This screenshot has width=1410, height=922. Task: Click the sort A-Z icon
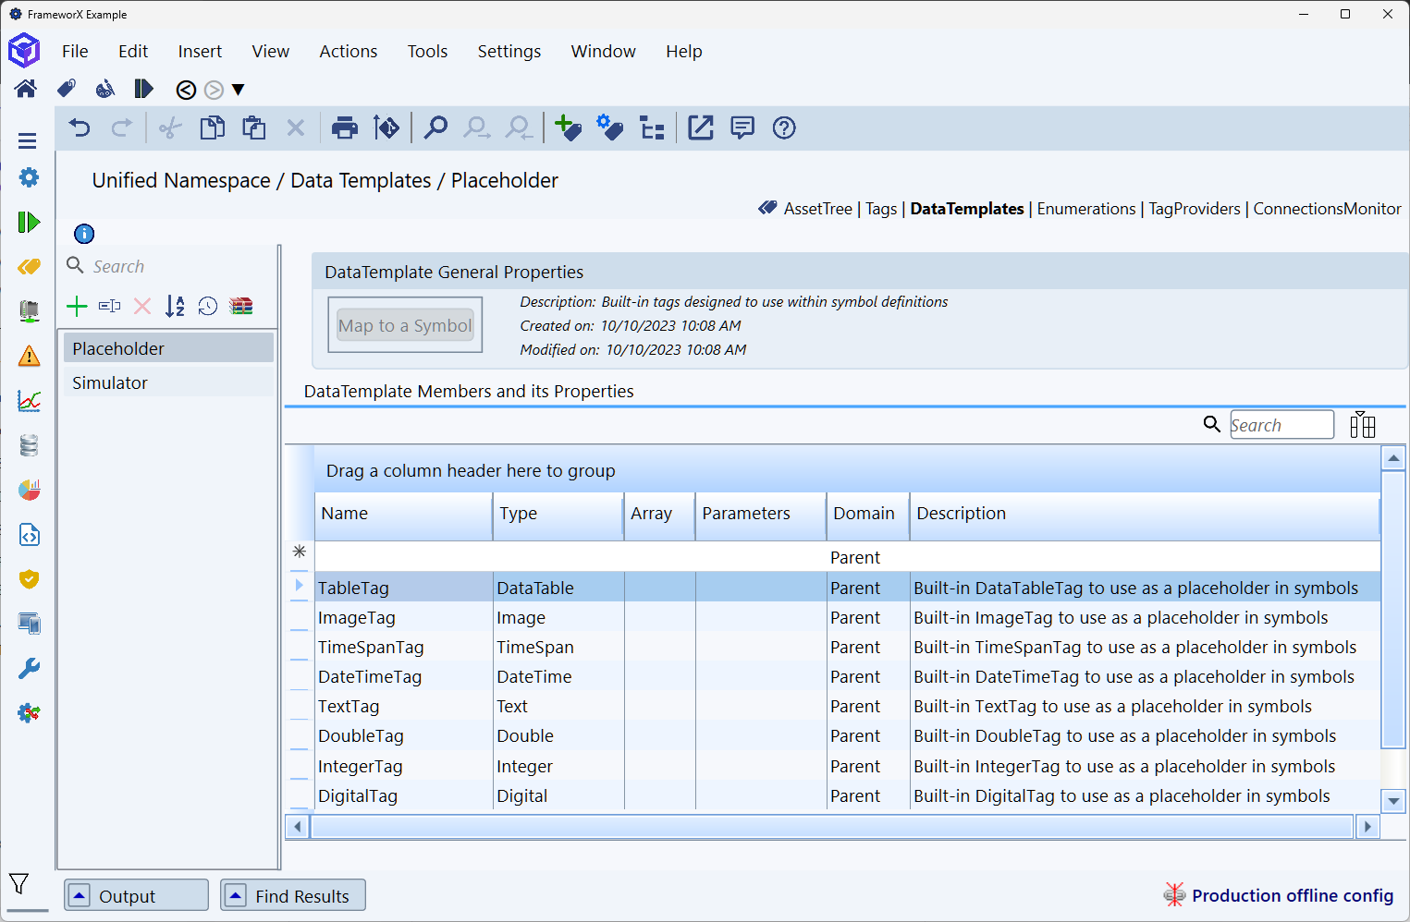(x=175, y=307)
